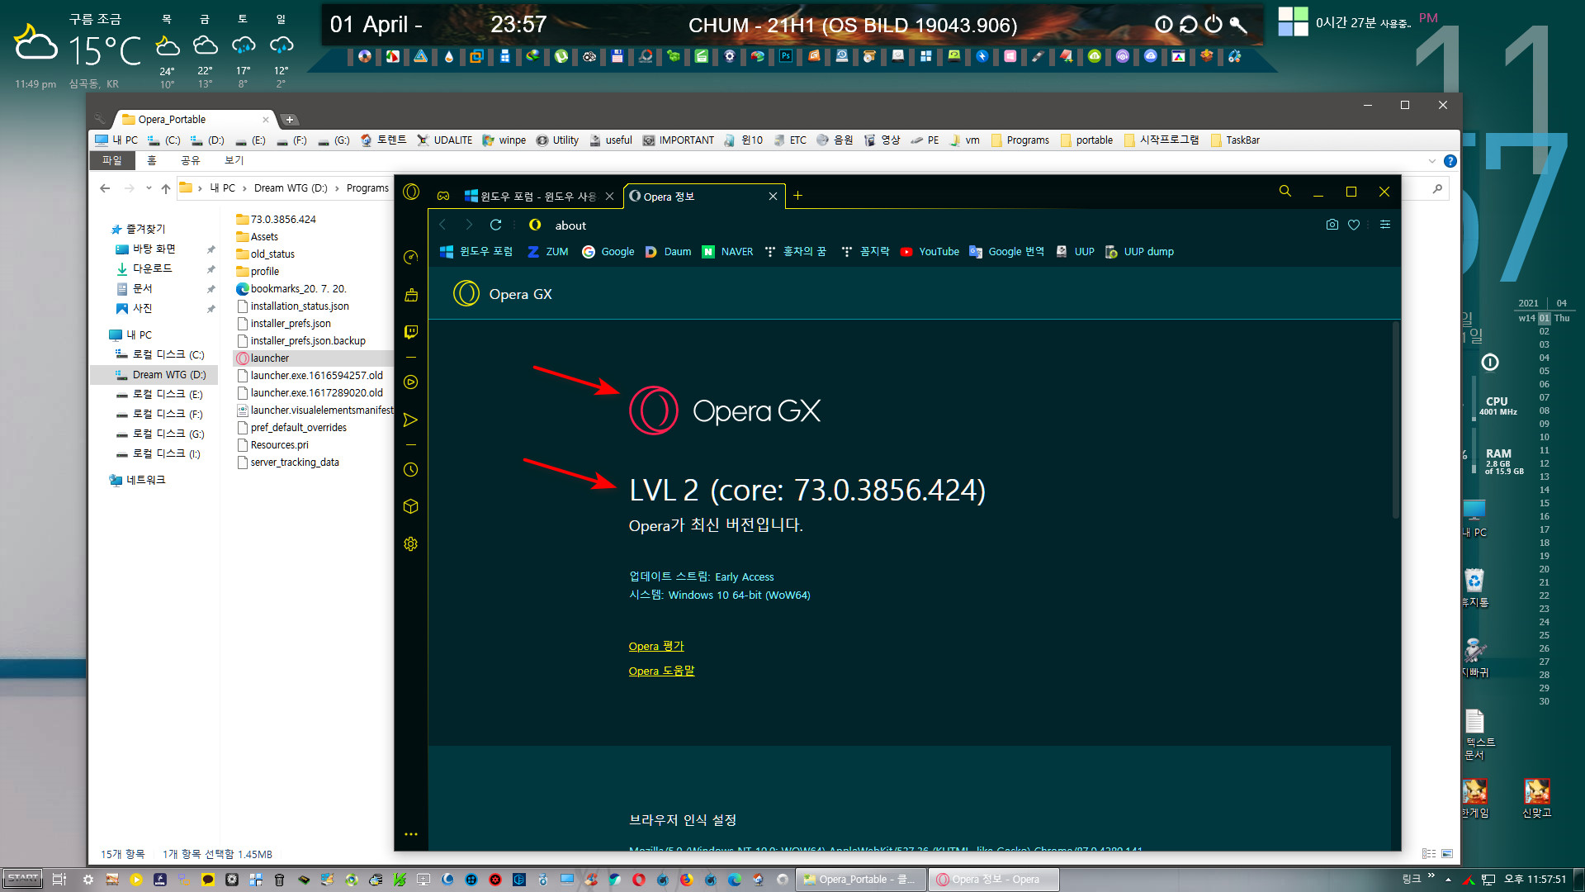Reload the about page

496,225
